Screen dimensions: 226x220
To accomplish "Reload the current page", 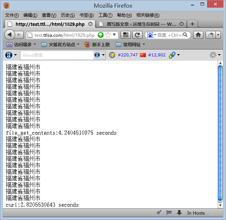I will tap(137, 35).
